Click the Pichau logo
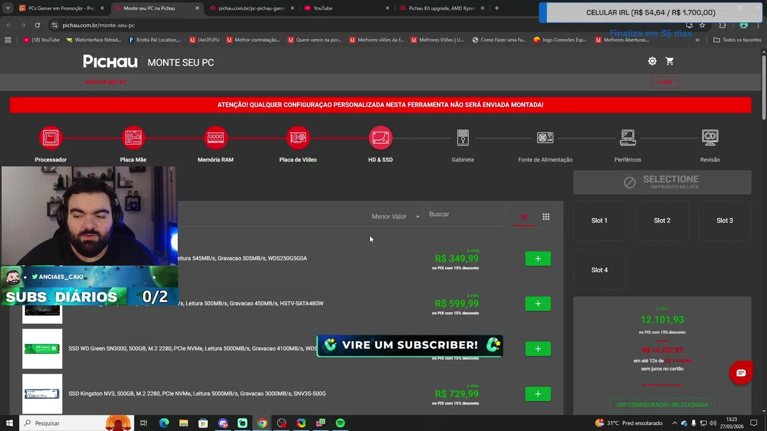The height and width of the screenshot is (431, 767). tap(110, 62)
